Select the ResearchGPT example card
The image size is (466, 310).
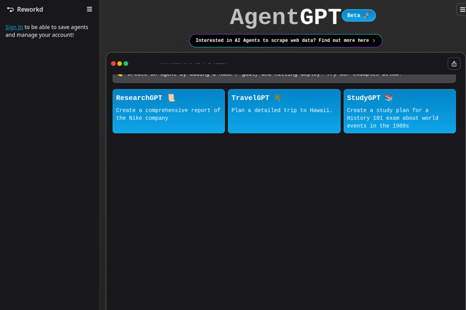[169, 111]
